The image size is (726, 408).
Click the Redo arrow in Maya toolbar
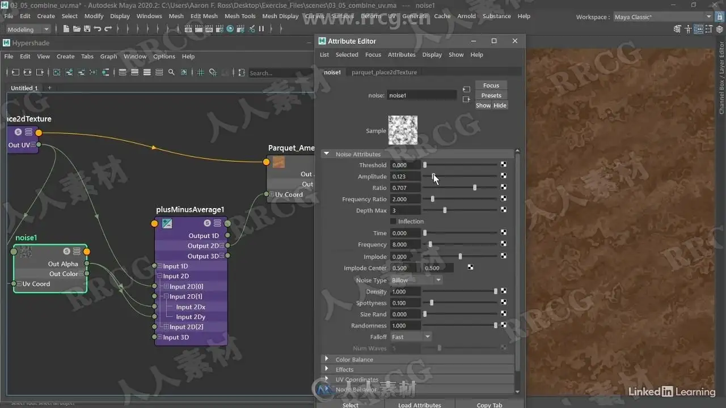pyautogui.click(x=108, y=28)
